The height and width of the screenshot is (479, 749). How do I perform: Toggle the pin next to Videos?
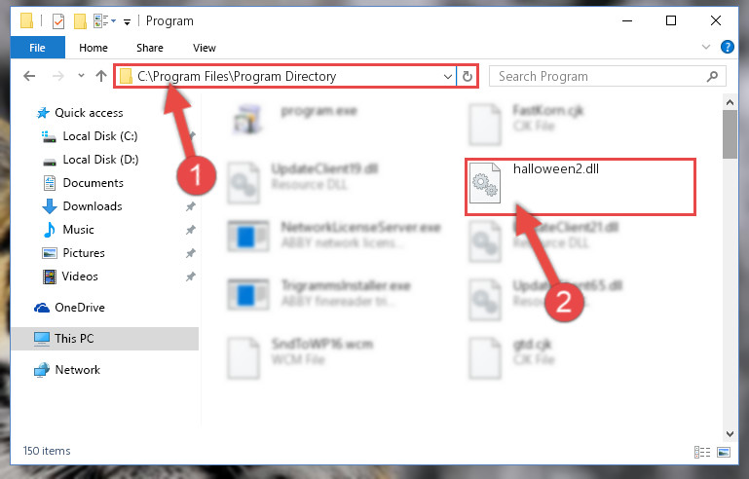point(191,276)
